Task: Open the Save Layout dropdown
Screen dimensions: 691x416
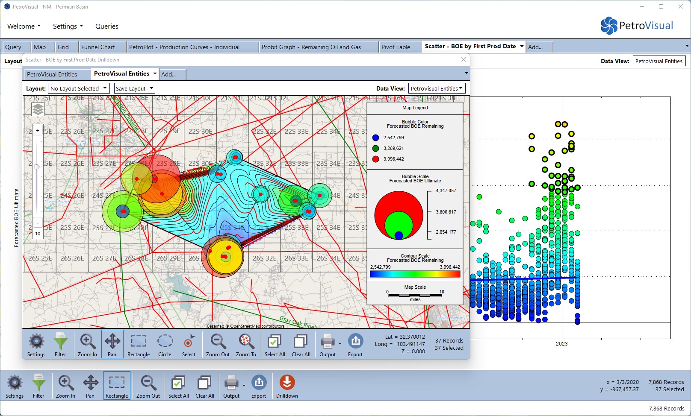Action: click(134, 88)
